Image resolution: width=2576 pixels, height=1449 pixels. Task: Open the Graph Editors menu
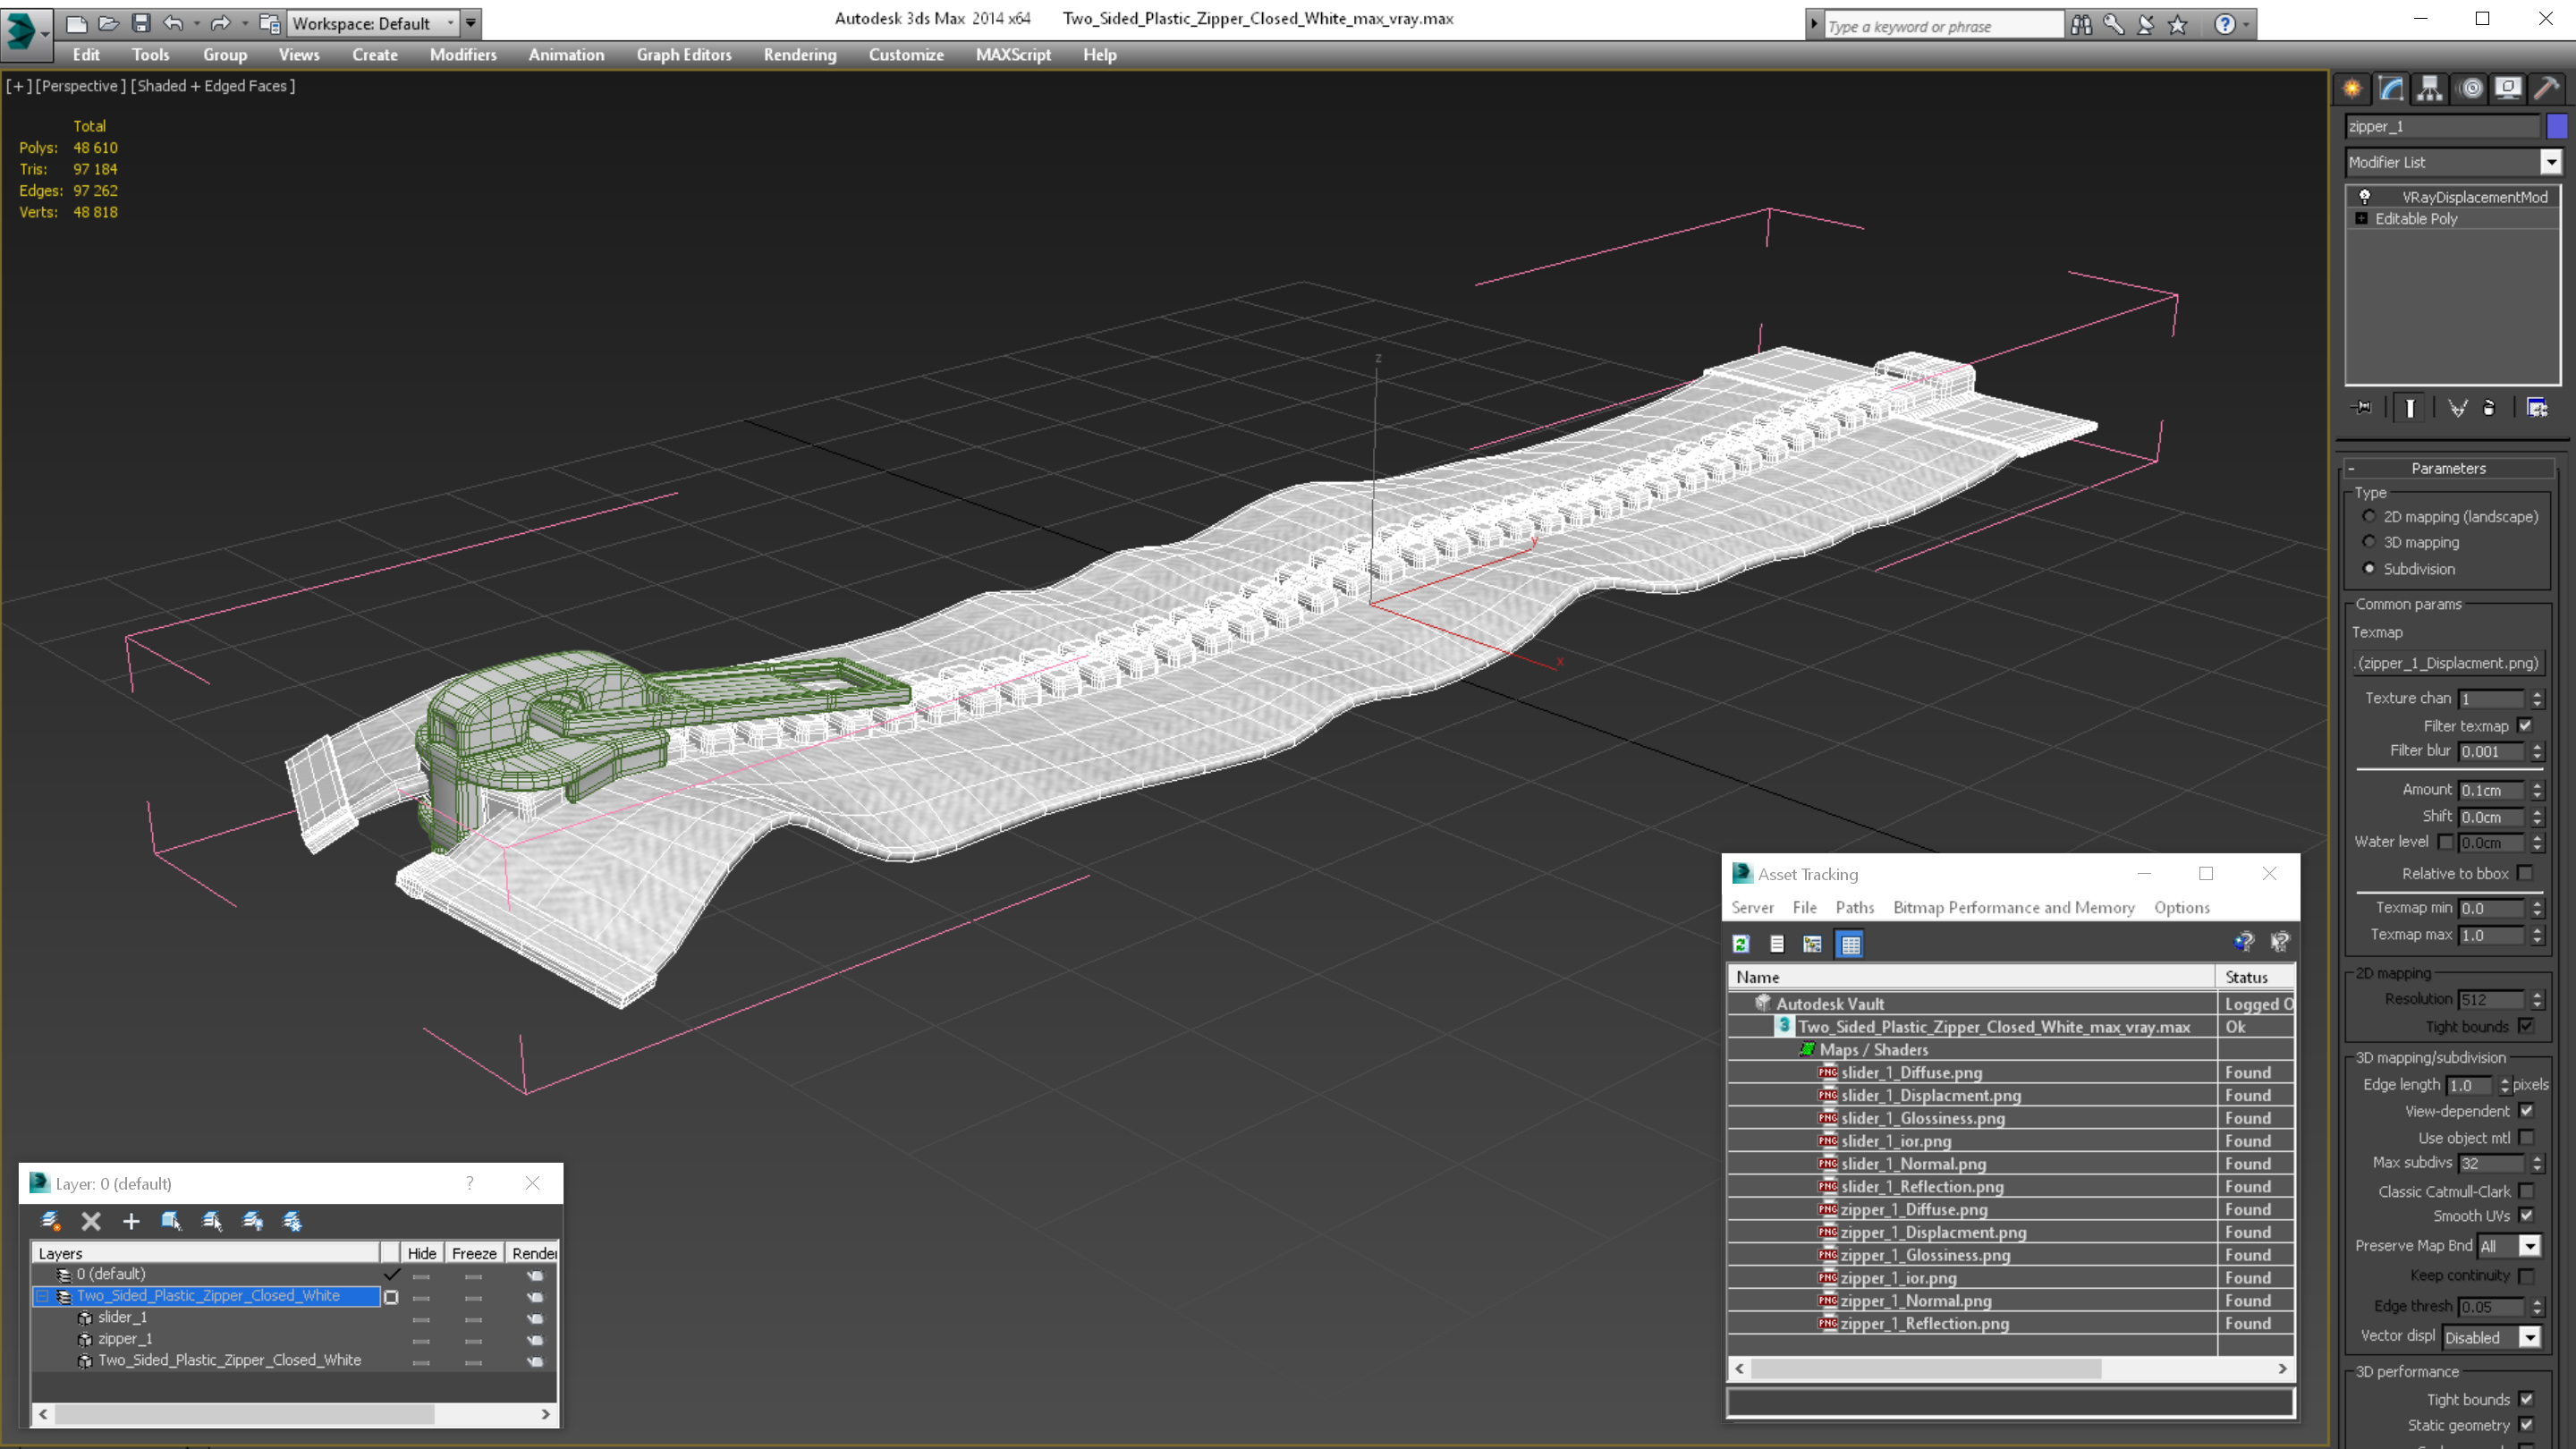(684, 55)
